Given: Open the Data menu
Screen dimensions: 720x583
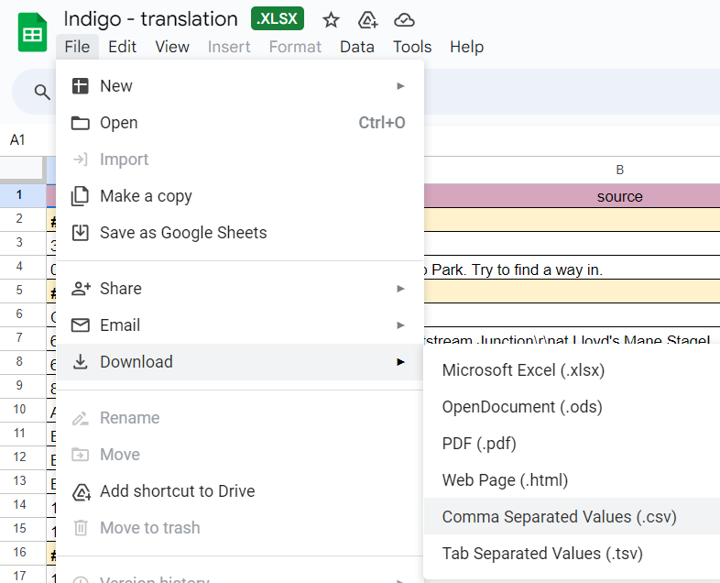Looking at the screenshot, I should (x=357, y=47).
